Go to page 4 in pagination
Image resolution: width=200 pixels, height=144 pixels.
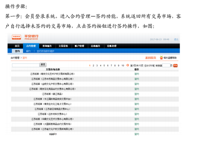pyautogui.click(x=100, y=66)
